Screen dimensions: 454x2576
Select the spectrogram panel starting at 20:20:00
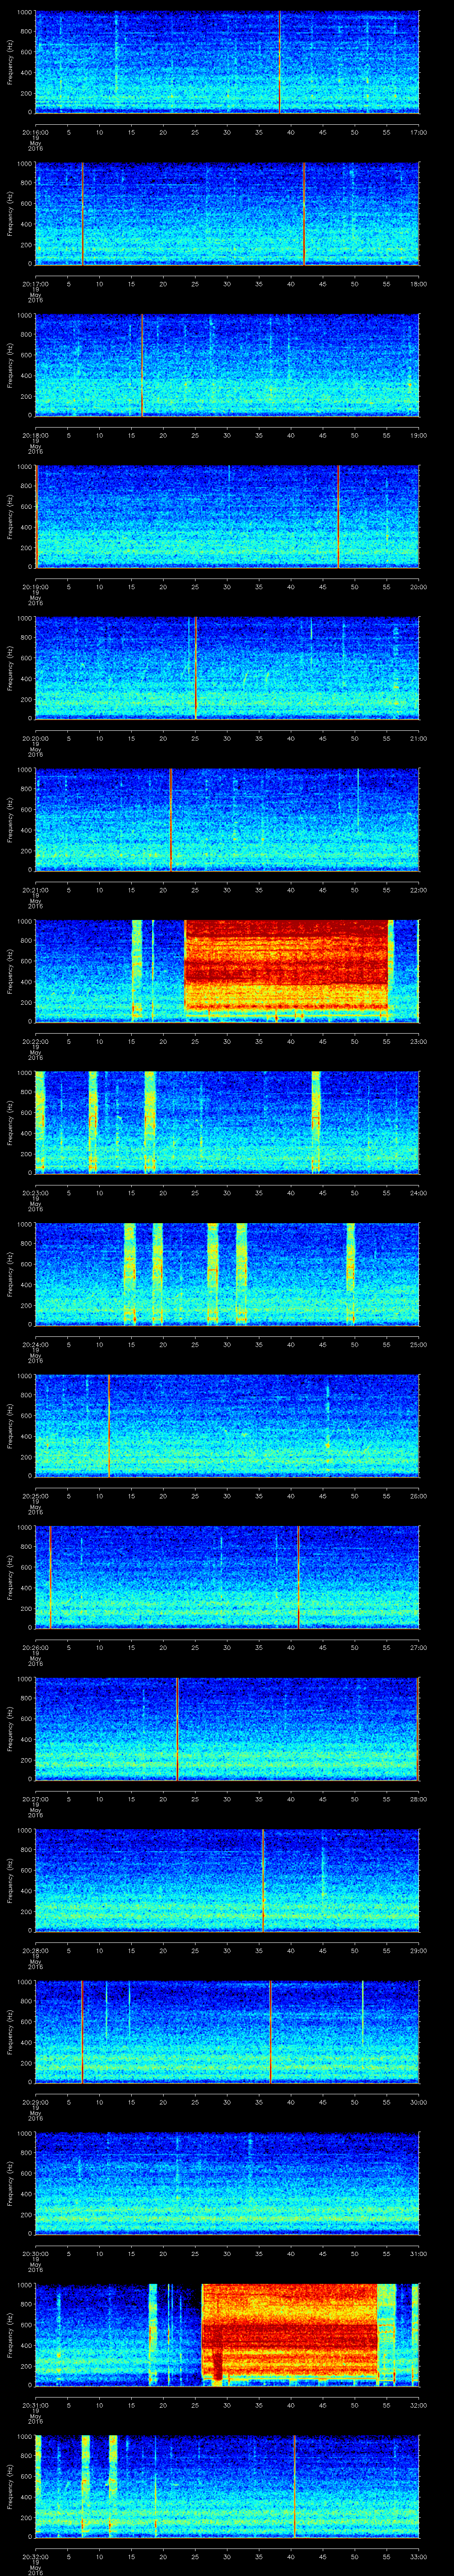tap(227, 668)
